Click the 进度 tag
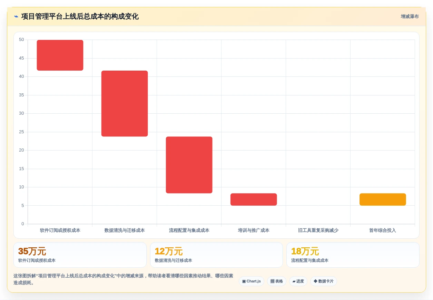Viewport: 433px width, 300px height. pos(298,281)
